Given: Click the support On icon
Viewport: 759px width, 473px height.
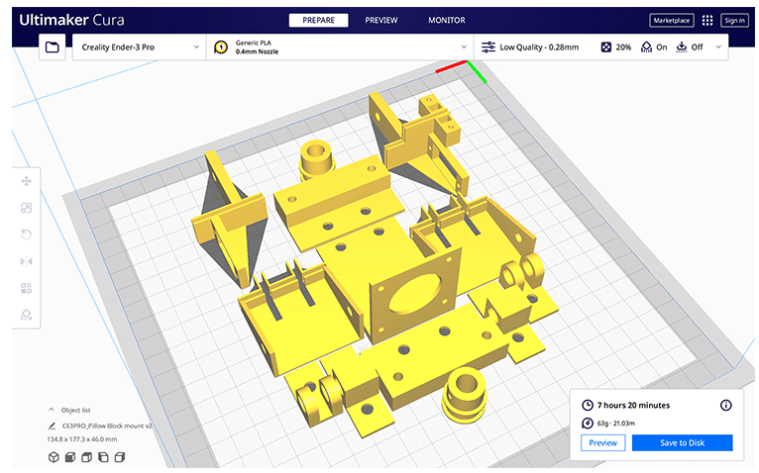Looking at the screenshot, I should pos(646,47).
